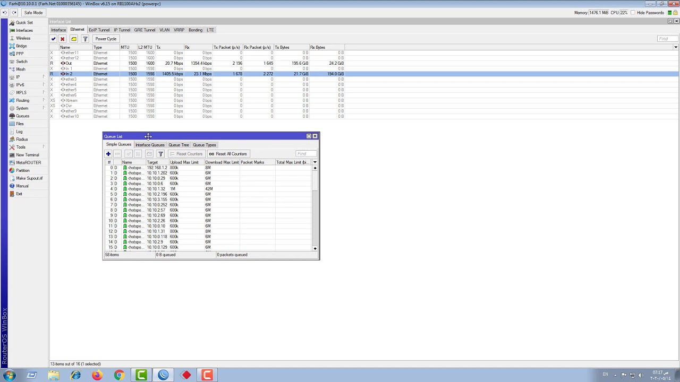Open Partition in the sidebar
This screenshot has width=680, height=382.
[x=22, y=170]
